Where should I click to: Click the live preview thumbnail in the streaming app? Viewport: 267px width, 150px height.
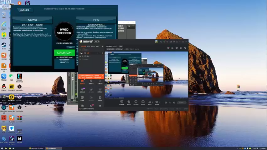click(x=146, y=75)
